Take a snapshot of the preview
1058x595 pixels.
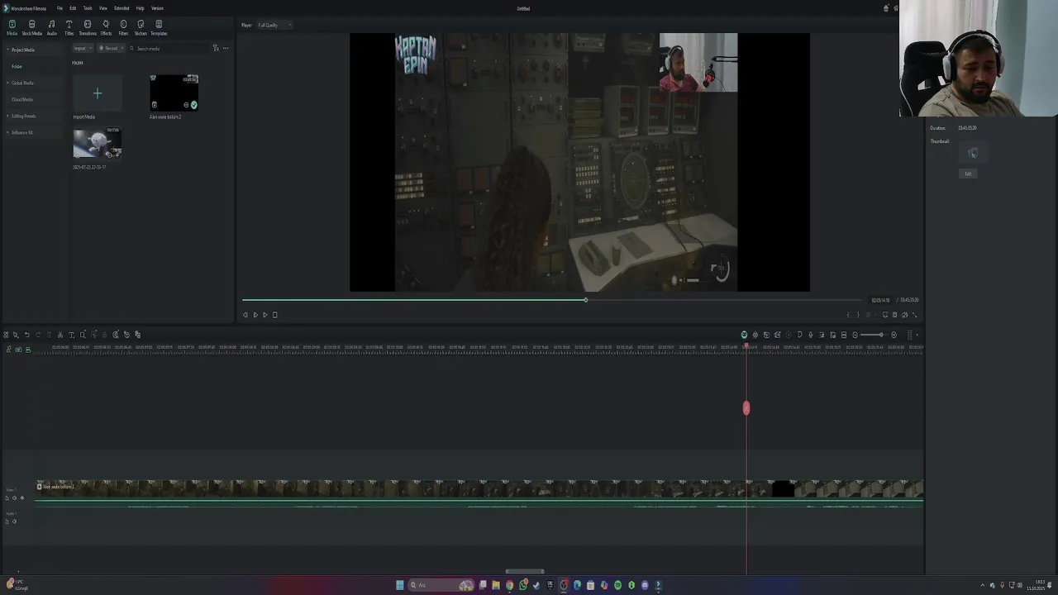tap(894, 315)
